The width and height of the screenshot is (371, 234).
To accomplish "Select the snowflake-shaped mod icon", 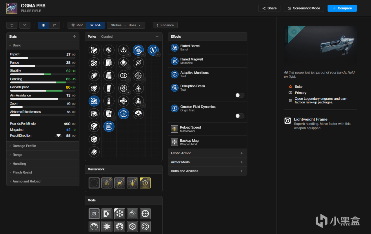I will (107, 226).
